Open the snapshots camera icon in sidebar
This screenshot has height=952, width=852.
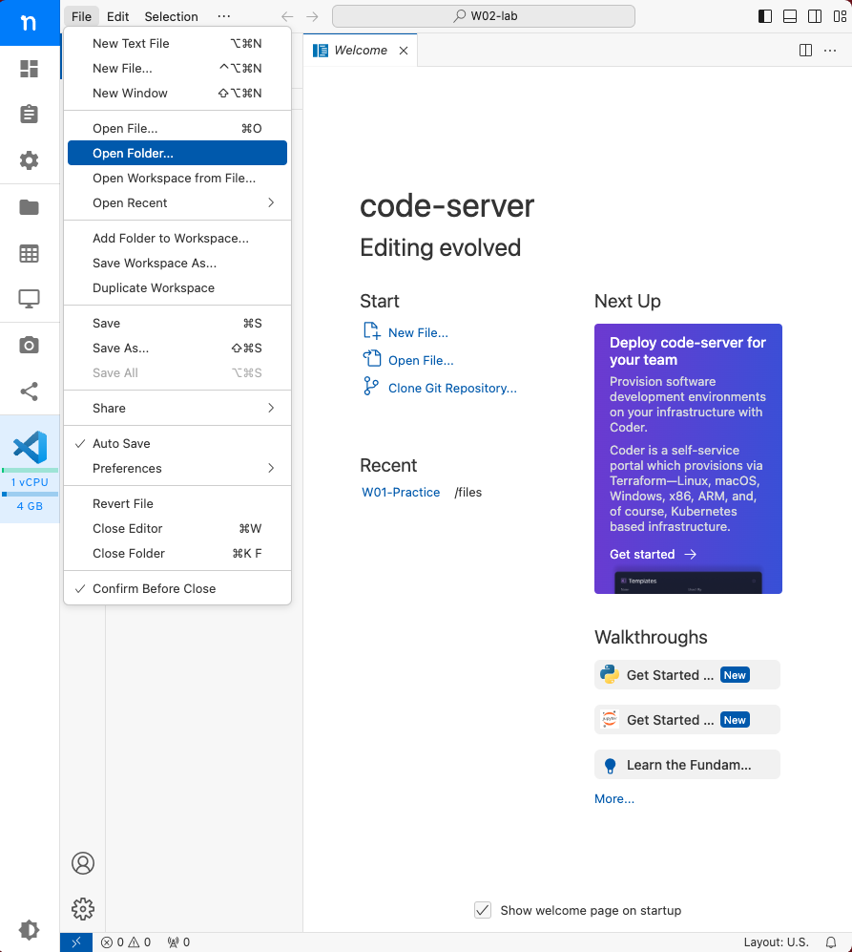pyautogui.click(x=30, y=345)
